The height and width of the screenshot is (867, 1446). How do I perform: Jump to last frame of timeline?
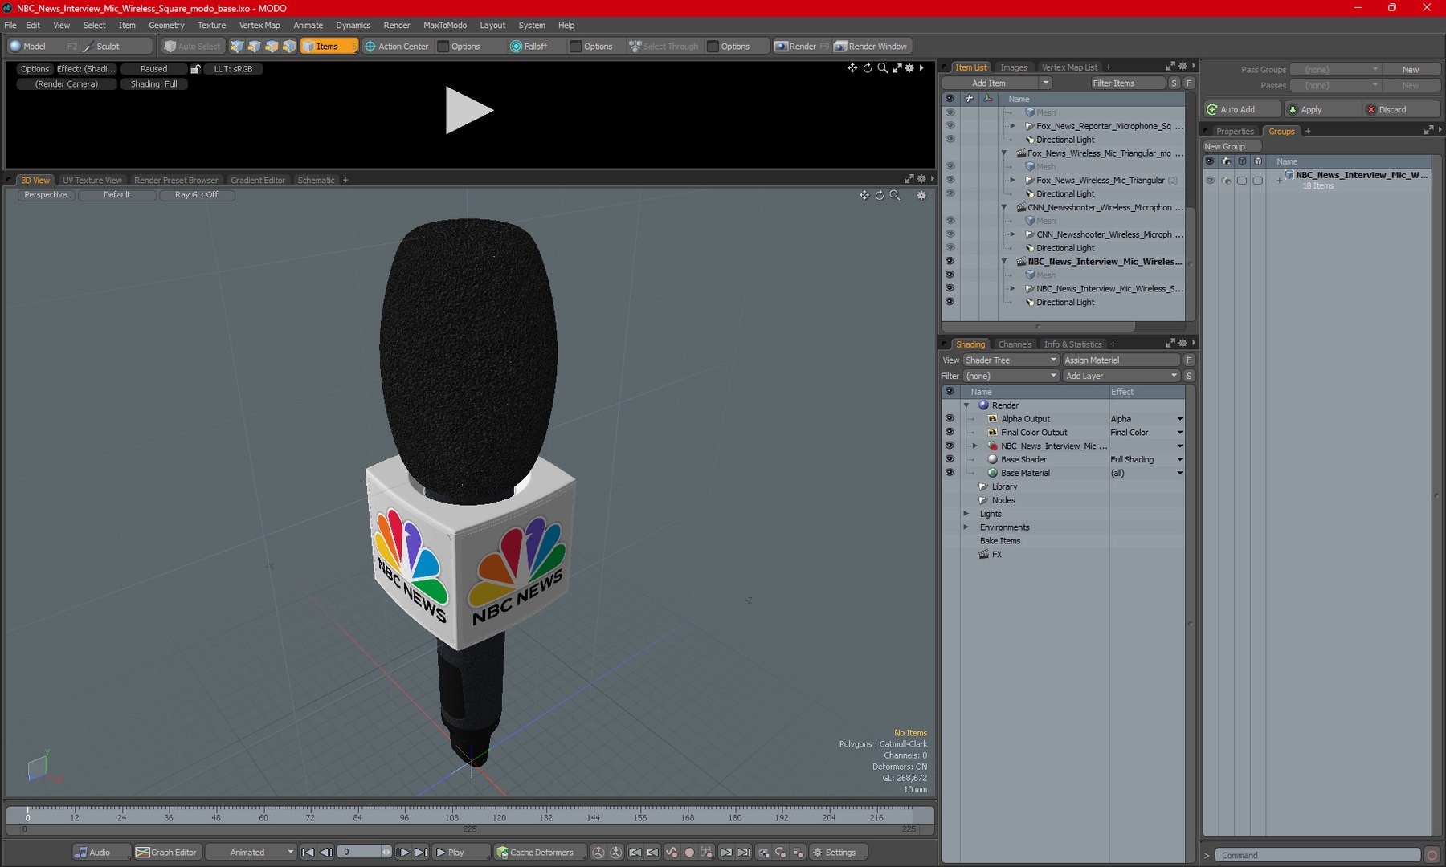coord(421,853)
